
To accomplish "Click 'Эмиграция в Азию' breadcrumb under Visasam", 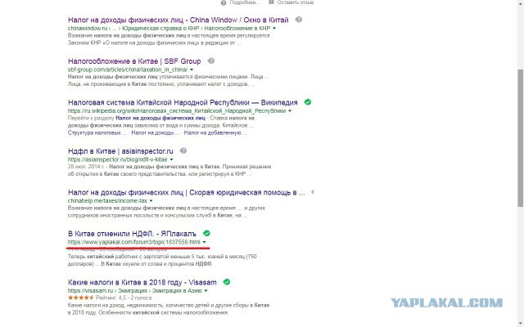I will click(177, 291).
